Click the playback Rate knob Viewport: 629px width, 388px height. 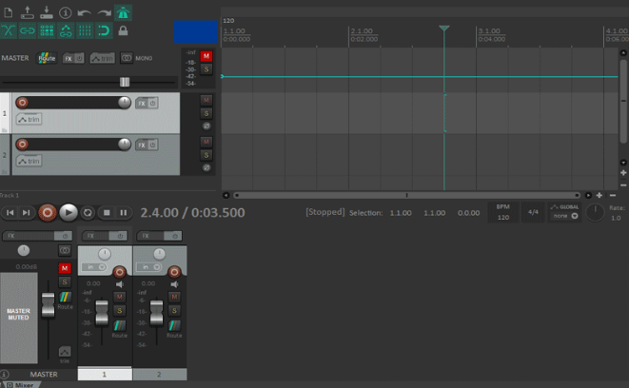595,212
